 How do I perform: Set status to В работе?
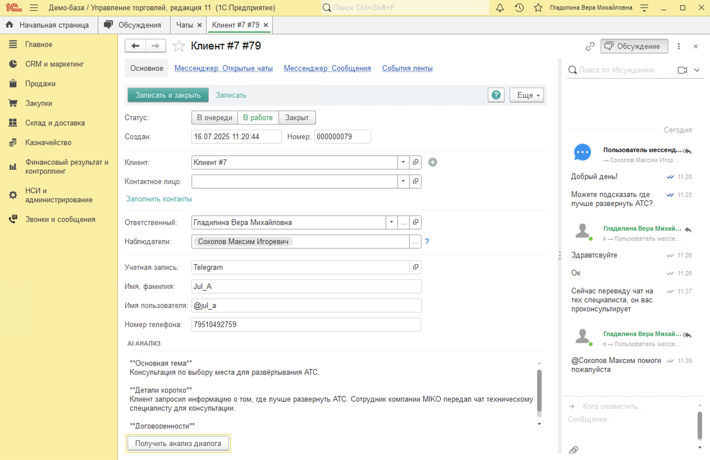pyautogui.click(x=258, y=118)
